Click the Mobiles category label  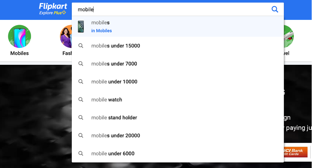(x=20, y=53)
